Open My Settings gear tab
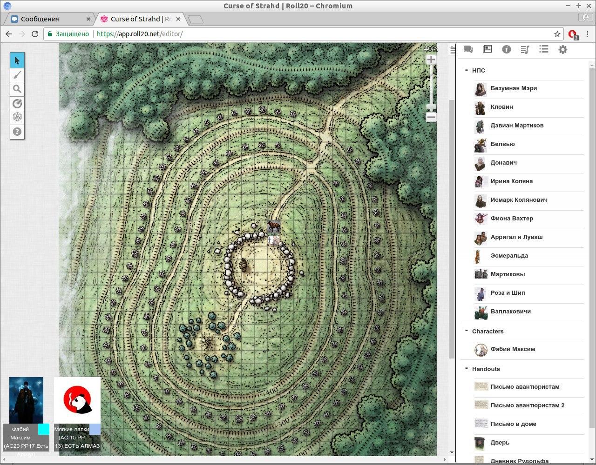Viewport: 596px width, 465px height. coord(563,49)
